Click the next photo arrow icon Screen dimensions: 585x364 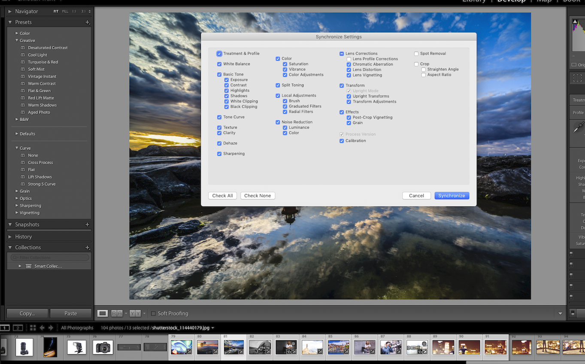tap(50, 328)
